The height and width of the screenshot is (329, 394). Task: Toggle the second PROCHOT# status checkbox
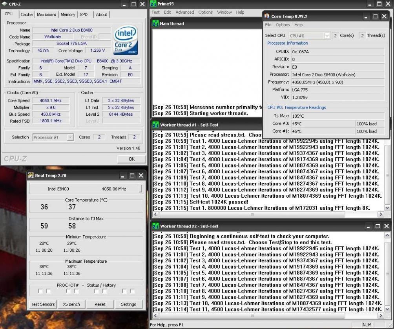(49, 291)
